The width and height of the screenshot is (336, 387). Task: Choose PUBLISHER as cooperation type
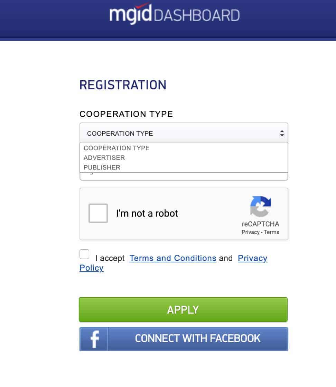tap(102, 168)
